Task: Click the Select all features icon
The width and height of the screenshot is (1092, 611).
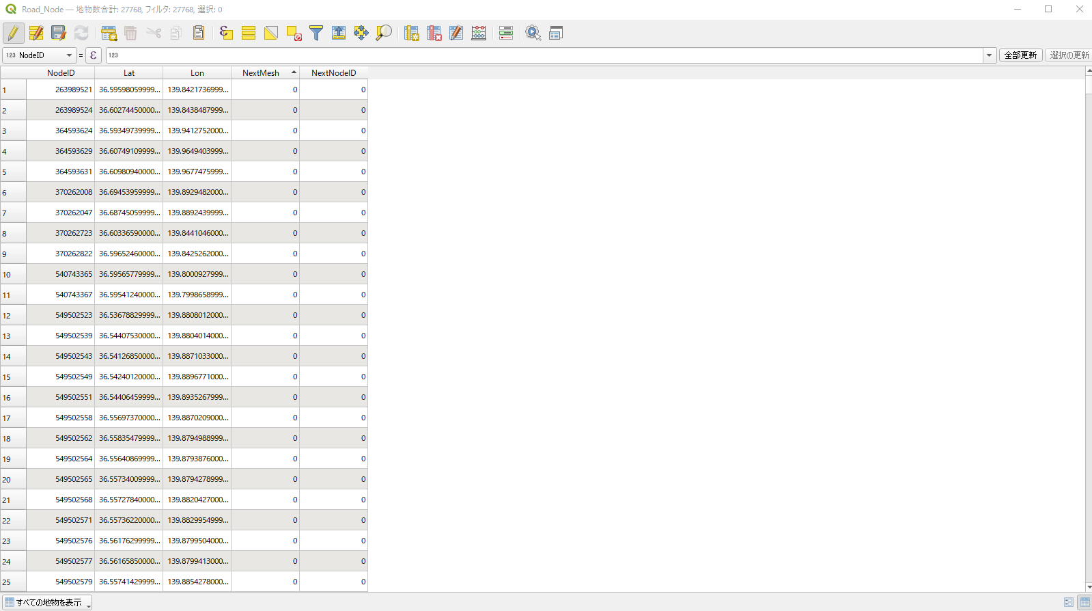Action: 249,33
